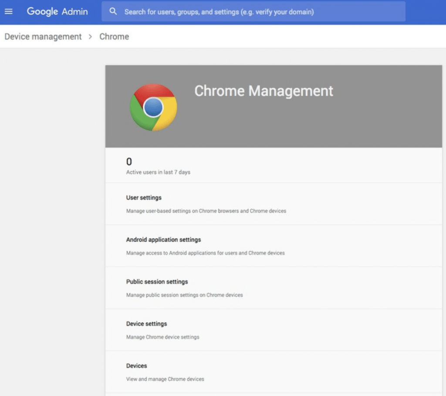
Task: Click the active users count zero
Action: [x=129, y=161]
